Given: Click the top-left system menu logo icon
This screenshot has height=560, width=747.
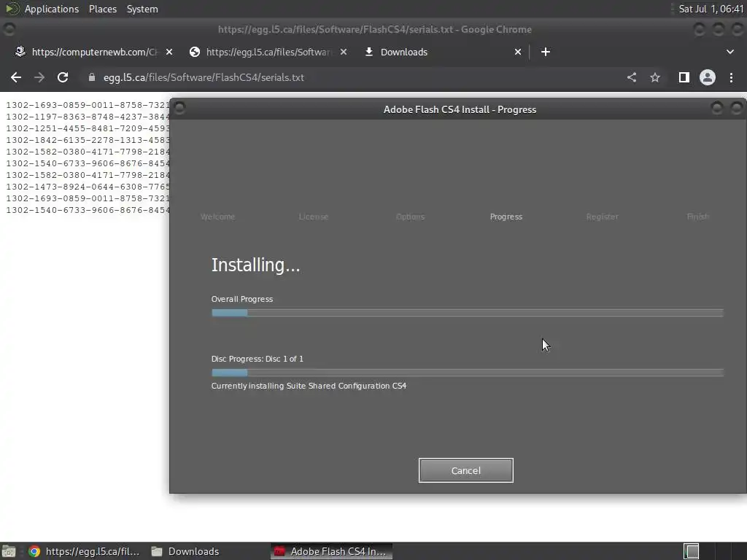Looking at the screenshot, I should [x=12, y=9].
